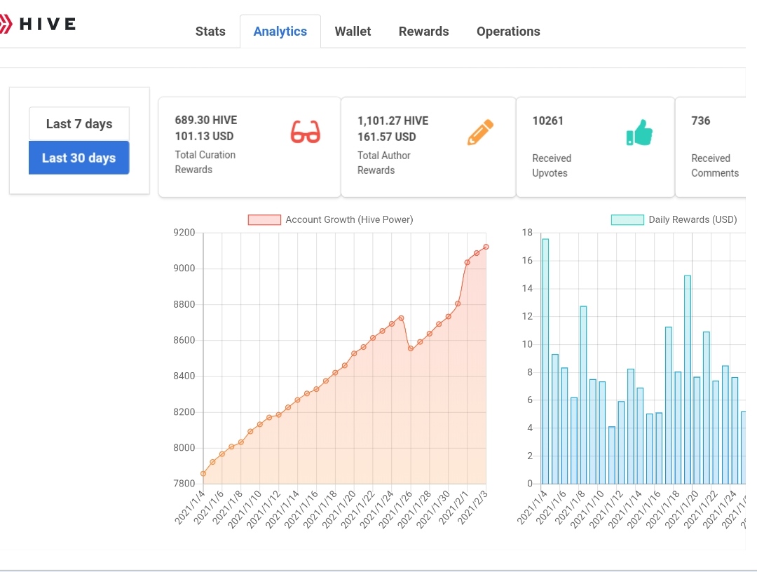
Task: Toggle the Account Growth (Hive Power) legend swatch
Action: point(264,219)
